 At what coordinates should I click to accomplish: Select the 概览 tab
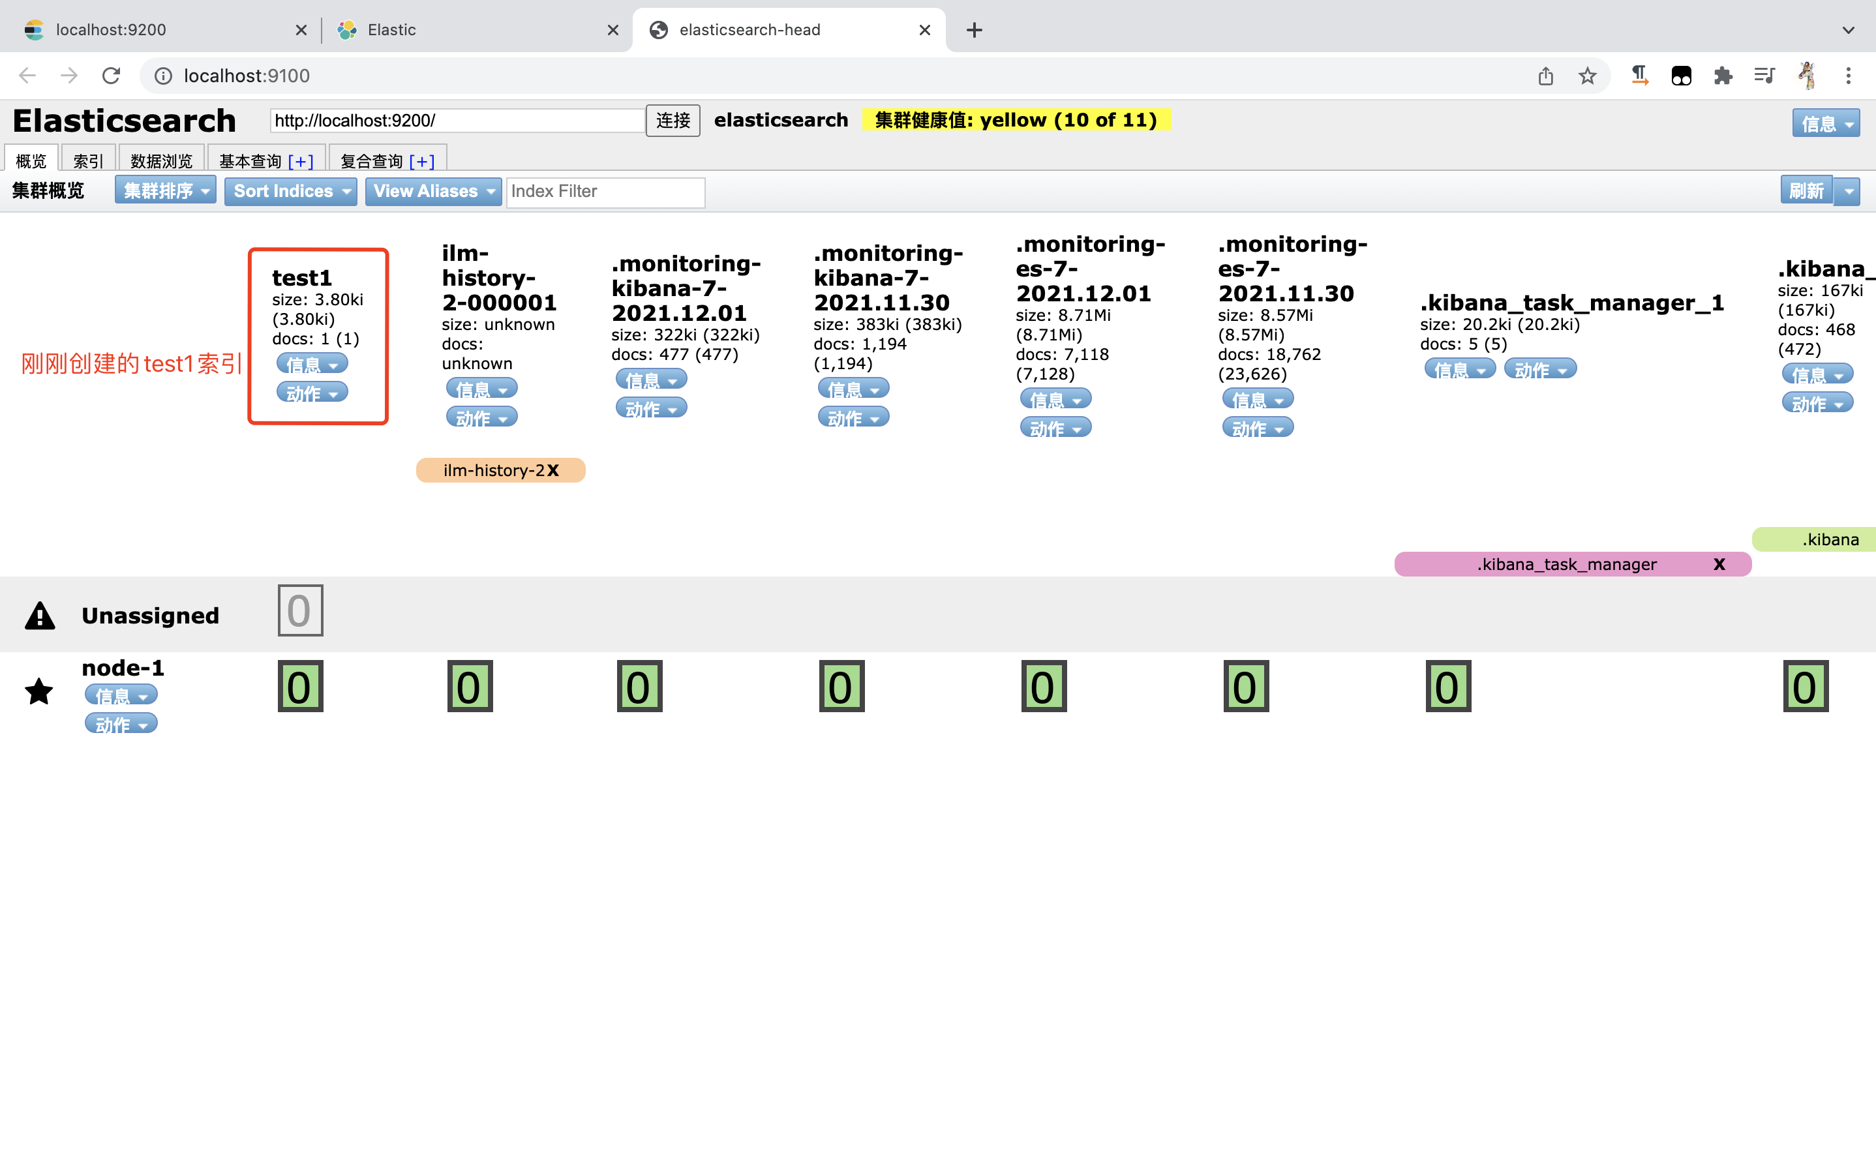31,160
